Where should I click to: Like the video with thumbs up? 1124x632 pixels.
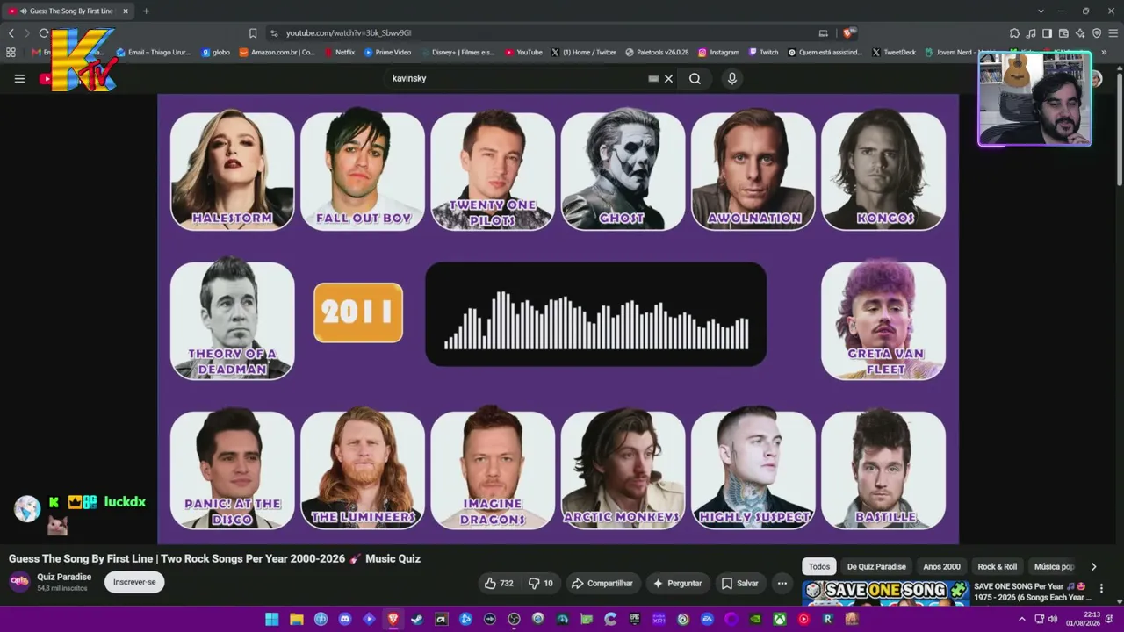(499, 584)
